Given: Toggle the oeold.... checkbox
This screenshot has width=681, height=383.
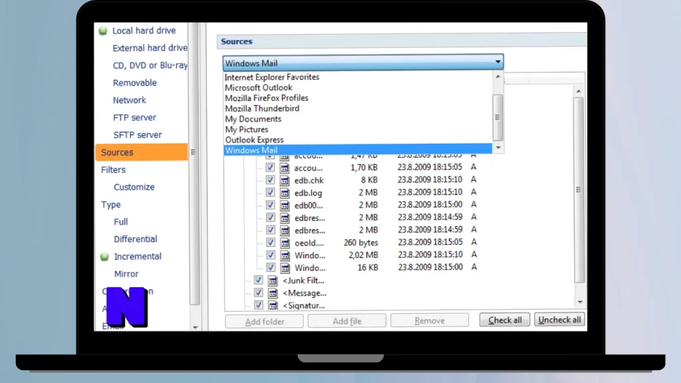Looking at the screenshot, I should [271, 242].
